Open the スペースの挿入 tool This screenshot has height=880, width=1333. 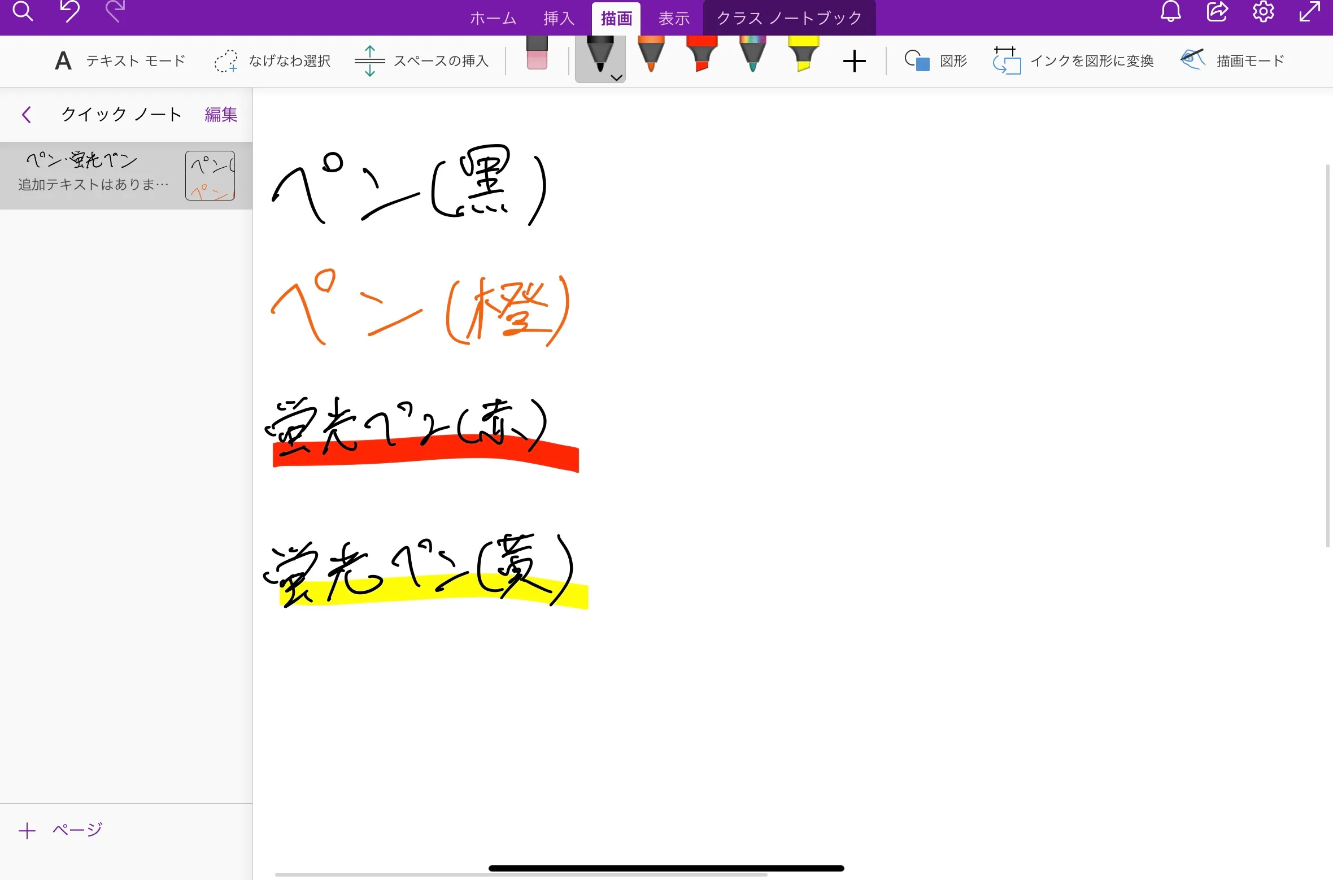point(421,60)
